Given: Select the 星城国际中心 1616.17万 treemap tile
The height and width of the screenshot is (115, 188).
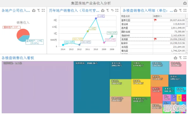Looking at the screenshot, I should pyautogui.click(x=141, y=105).
